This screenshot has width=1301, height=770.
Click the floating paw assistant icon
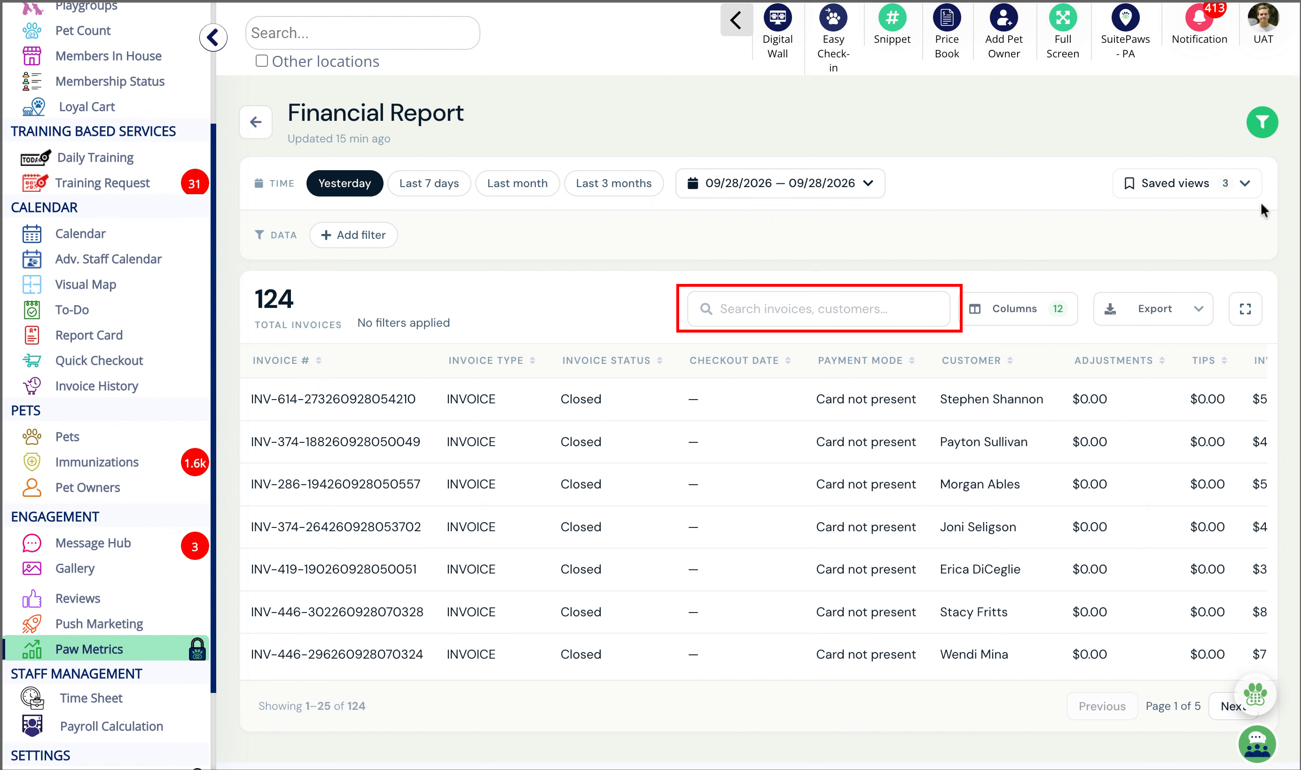(1254, 694)
